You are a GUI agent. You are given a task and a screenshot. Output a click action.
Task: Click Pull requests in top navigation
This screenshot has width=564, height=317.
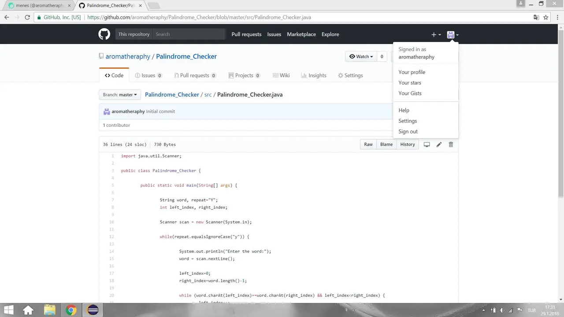click(x=246, y=34)
